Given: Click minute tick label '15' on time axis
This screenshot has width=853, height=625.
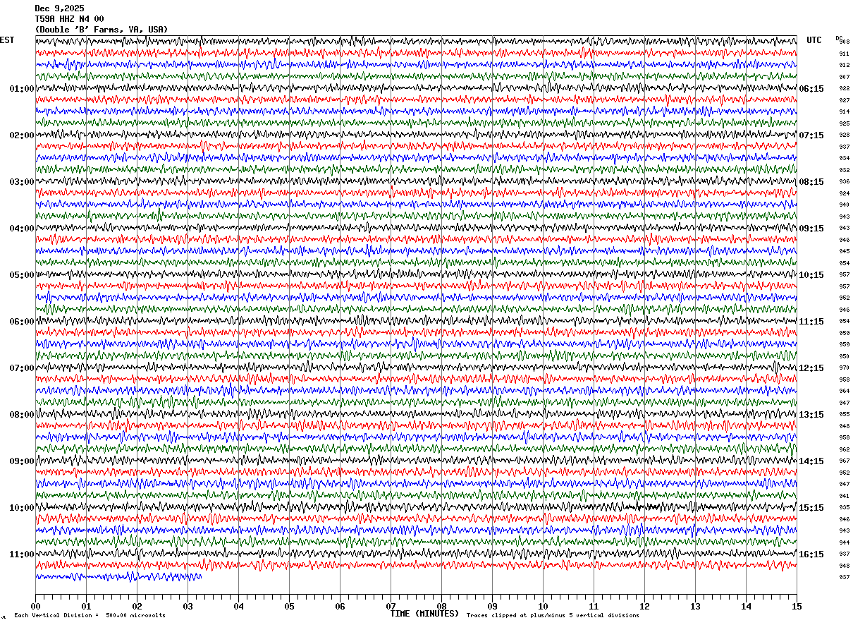Looking at the screenshot, I should (797, 606).
